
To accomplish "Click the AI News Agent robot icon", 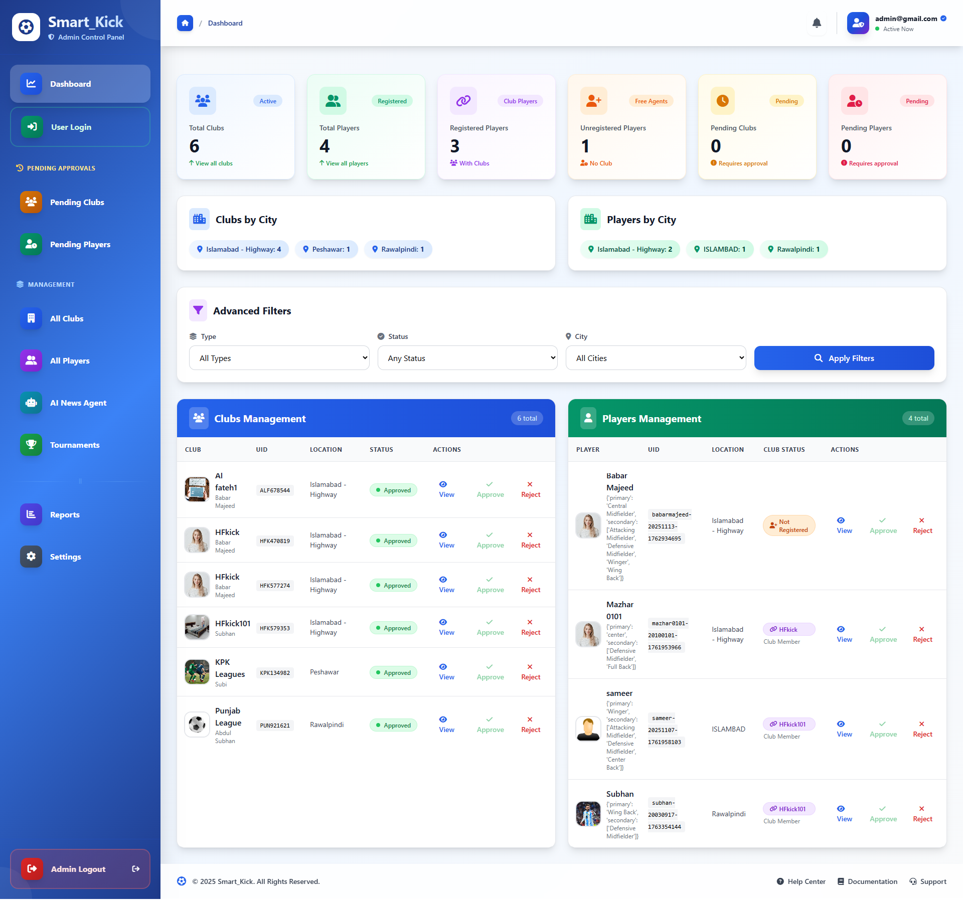I will click(31, 403).
